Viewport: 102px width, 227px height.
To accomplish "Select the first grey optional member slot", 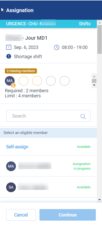I will click(51, 81).
